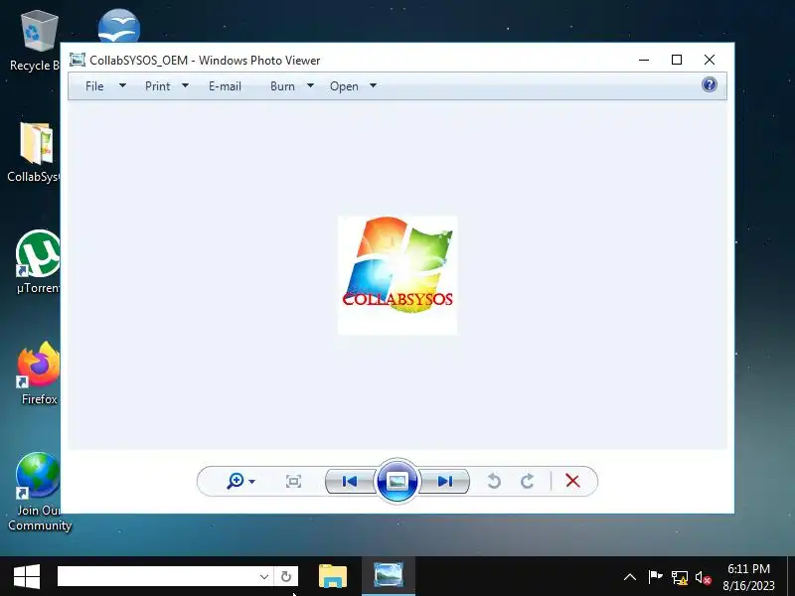Viewport: 795px width, 596px height.
Task: Show hidden system tray icons
Action: tap(630, 577)
